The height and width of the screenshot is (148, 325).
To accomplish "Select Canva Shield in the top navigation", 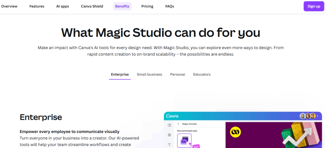I will [x=92, y=6].
